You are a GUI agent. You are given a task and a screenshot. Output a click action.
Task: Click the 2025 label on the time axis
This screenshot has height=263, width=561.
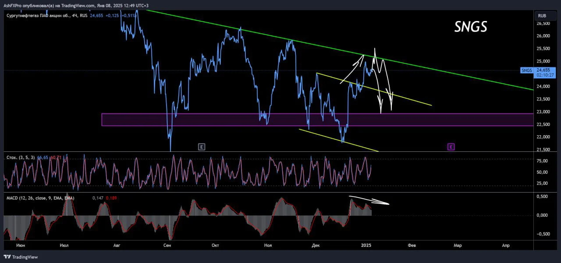coord(367,246)
